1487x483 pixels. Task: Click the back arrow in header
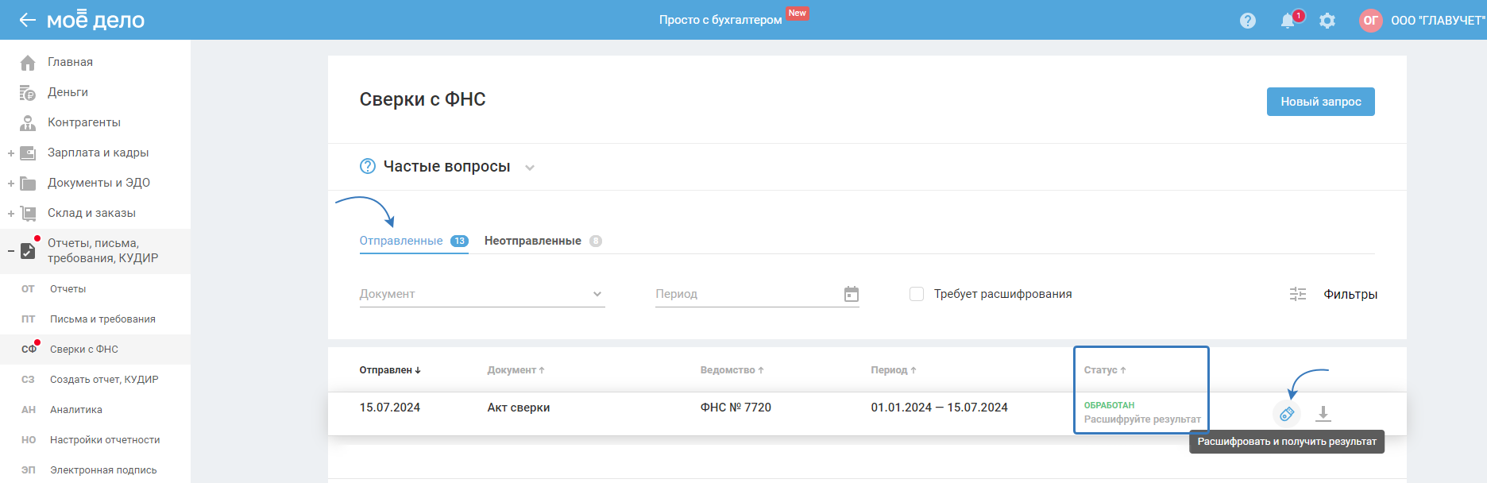point(28,20)
